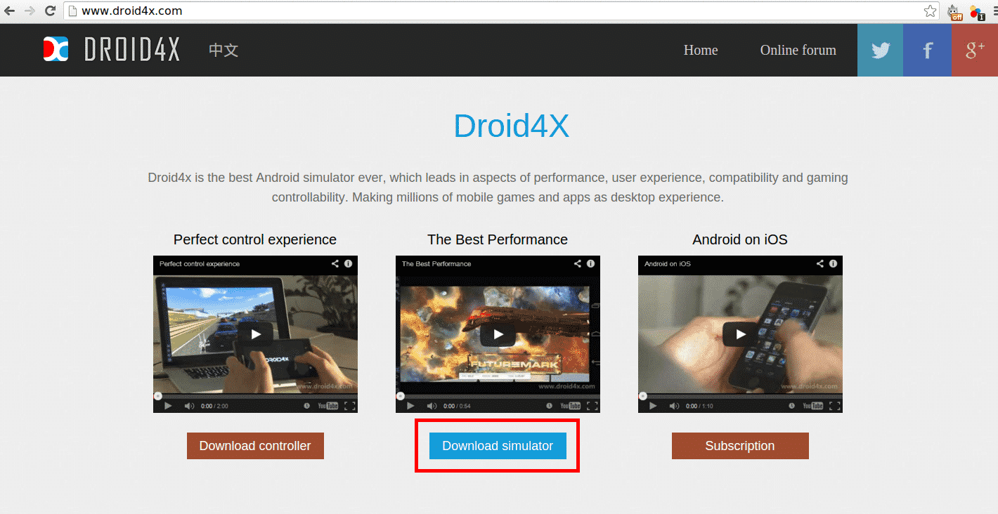Open the Google+ link in the header
Viewport: 998px width, 514px height.
point(974,50)
